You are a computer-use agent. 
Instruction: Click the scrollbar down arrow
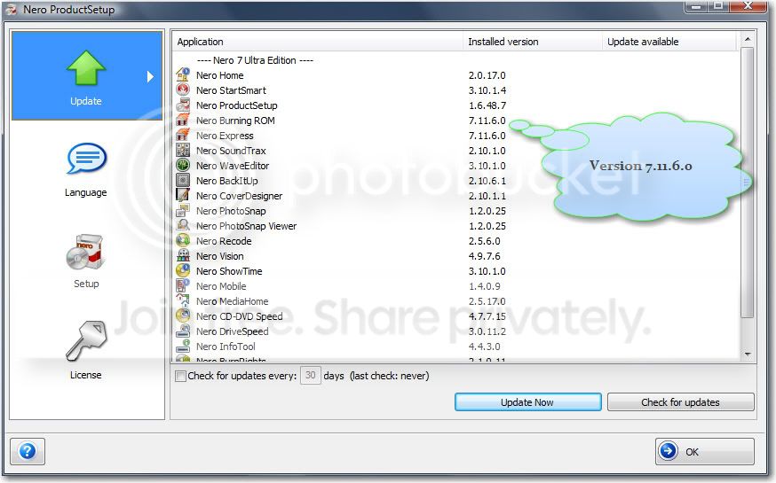(748, 354)
